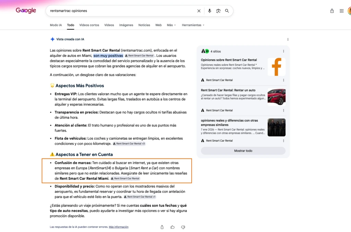Open the Videos tab
This screenshot has width=351, height=232.
[109, 25]
